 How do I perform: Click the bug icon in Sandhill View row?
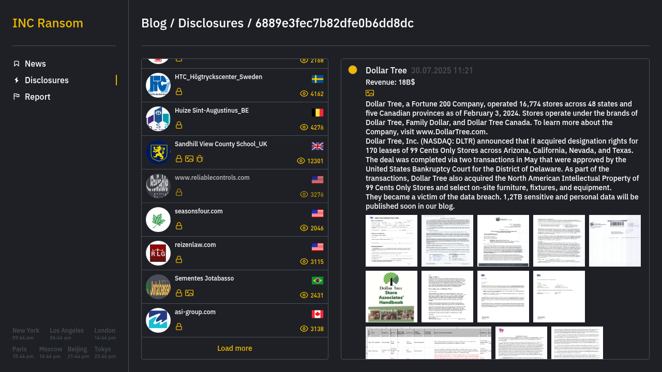[x=200, y=159]
